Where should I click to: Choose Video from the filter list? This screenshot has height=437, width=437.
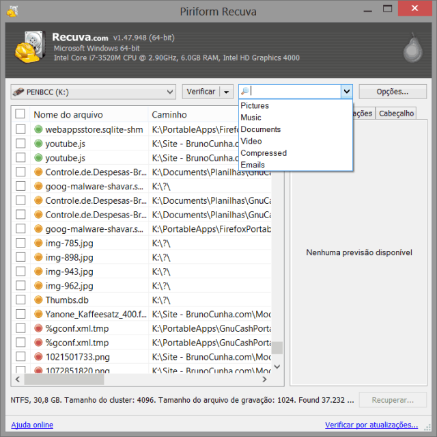[251, 141]
